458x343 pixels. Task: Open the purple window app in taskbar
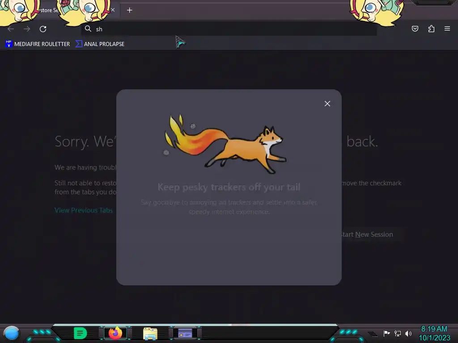pos(185,333)
